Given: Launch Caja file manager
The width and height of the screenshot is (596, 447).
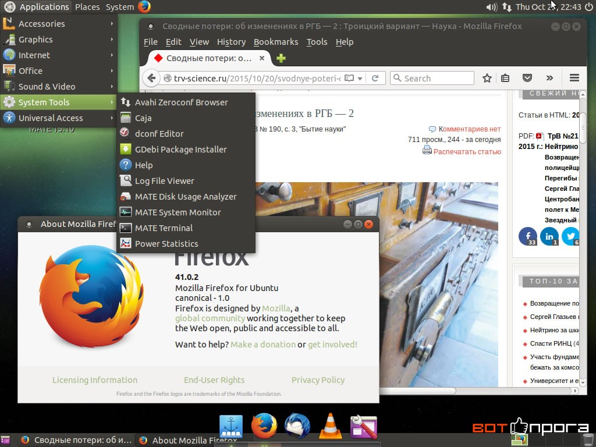Looking at the screenshot, I should (x=186, y=118).
